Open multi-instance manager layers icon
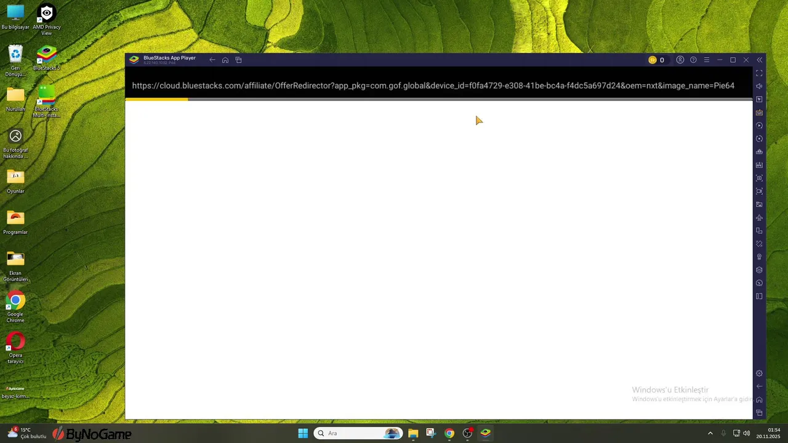The image size is (788, 443). tap(759, 270)
